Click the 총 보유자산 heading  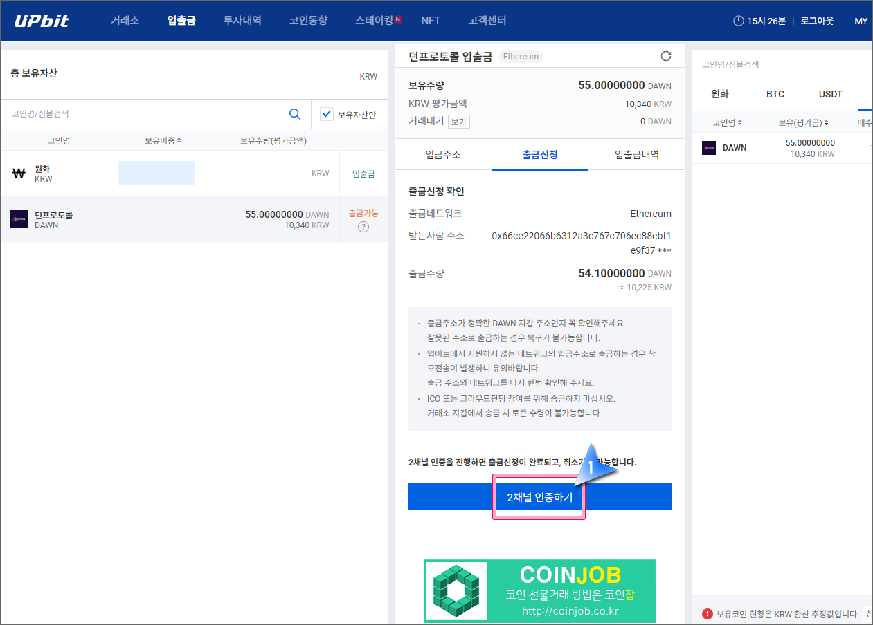click(34, 73)
